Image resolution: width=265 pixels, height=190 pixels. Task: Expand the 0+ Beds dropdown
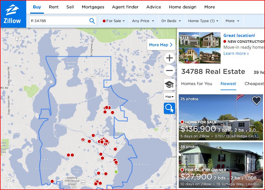tap(171, 21)
